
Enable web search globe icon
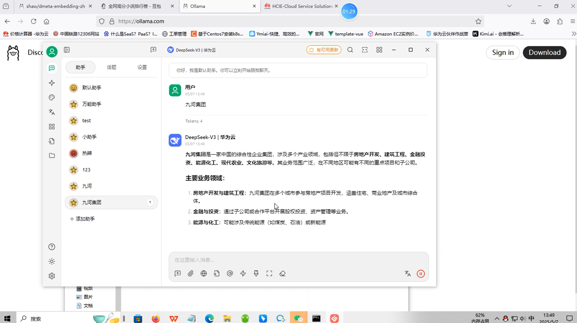click(x=204, y=273)
